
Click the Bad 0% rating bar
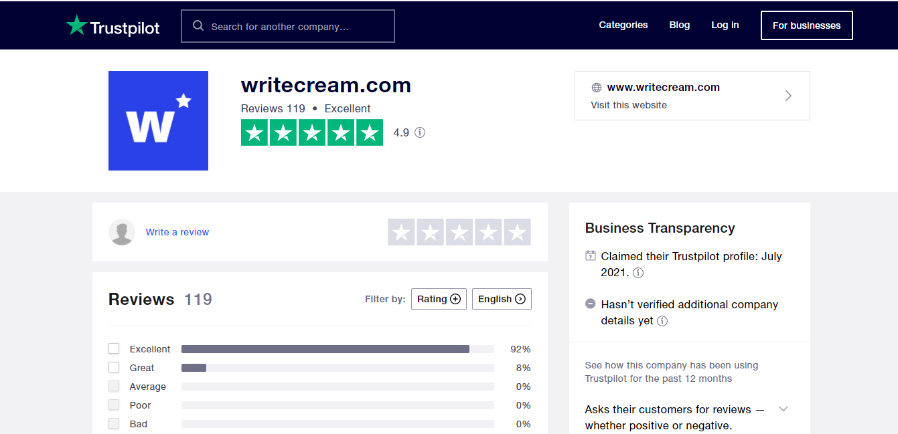338,424
